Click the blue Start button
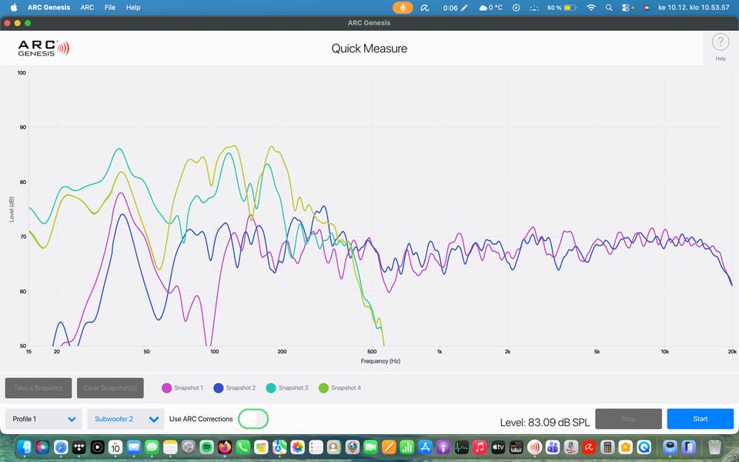Image resolution: width=739 pixels, height=462 pixels. (700, 419)
